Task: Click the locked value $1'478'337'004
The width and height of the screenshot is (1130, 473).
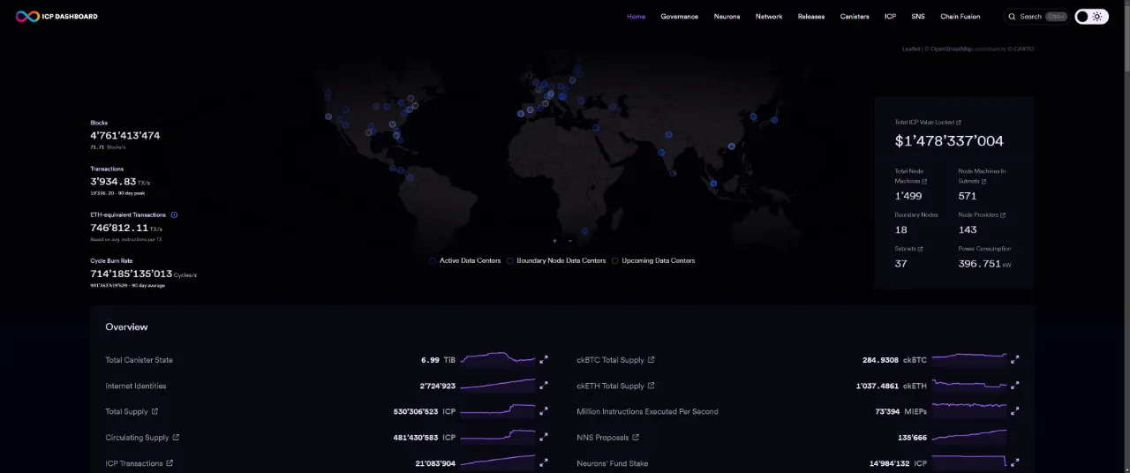Action: tap(949, 140)
